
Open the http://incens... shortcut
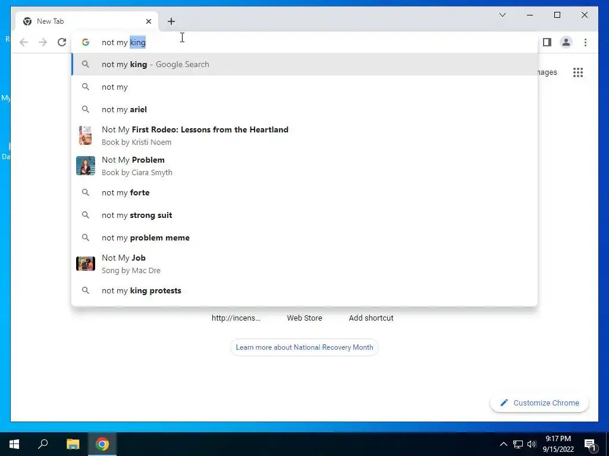[236, 318]
